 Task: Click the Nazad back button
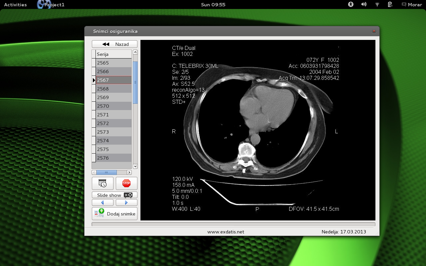click(114, 44)
